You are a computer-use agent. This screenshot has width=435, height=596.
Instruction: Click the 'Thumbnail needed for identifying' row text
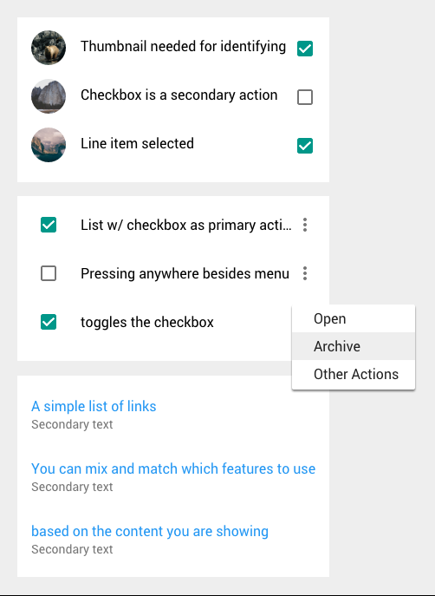[184, 46]
